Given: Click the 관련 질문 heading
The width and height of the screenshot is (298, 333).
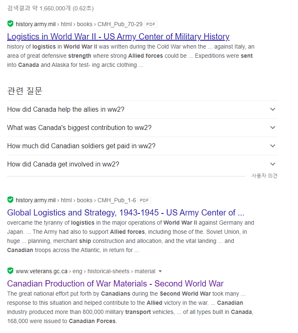Looking at the screenshot, I should 24,91.
